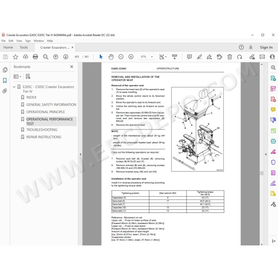Close the Bookmarks panel
The image size is (278, 278).
tap(71, 67)
